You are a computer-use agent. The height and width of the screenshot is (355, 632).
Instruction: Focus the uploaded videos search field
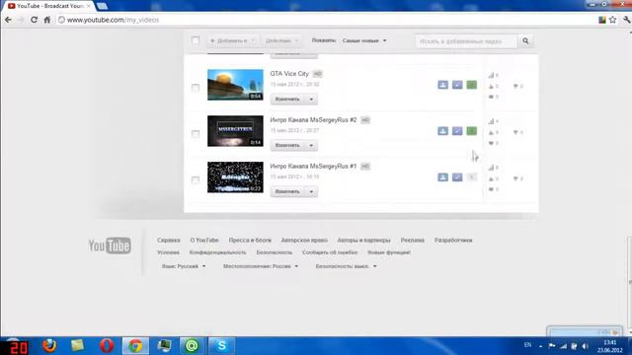466,40
